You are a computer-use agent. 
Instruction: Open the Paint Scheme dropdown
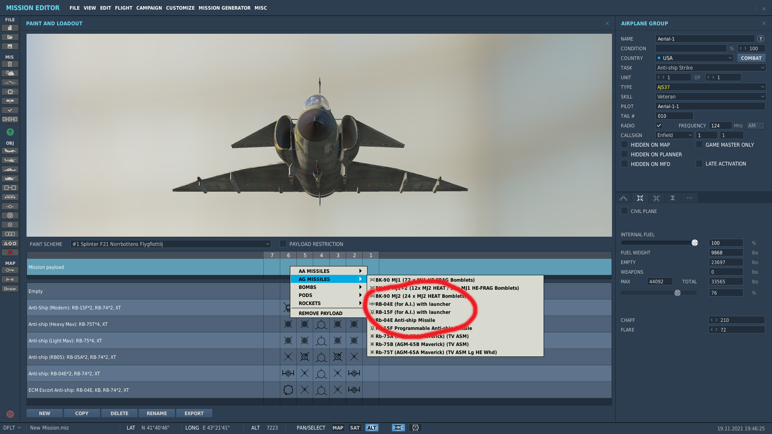pyautogui.click(x=170, y=244)
